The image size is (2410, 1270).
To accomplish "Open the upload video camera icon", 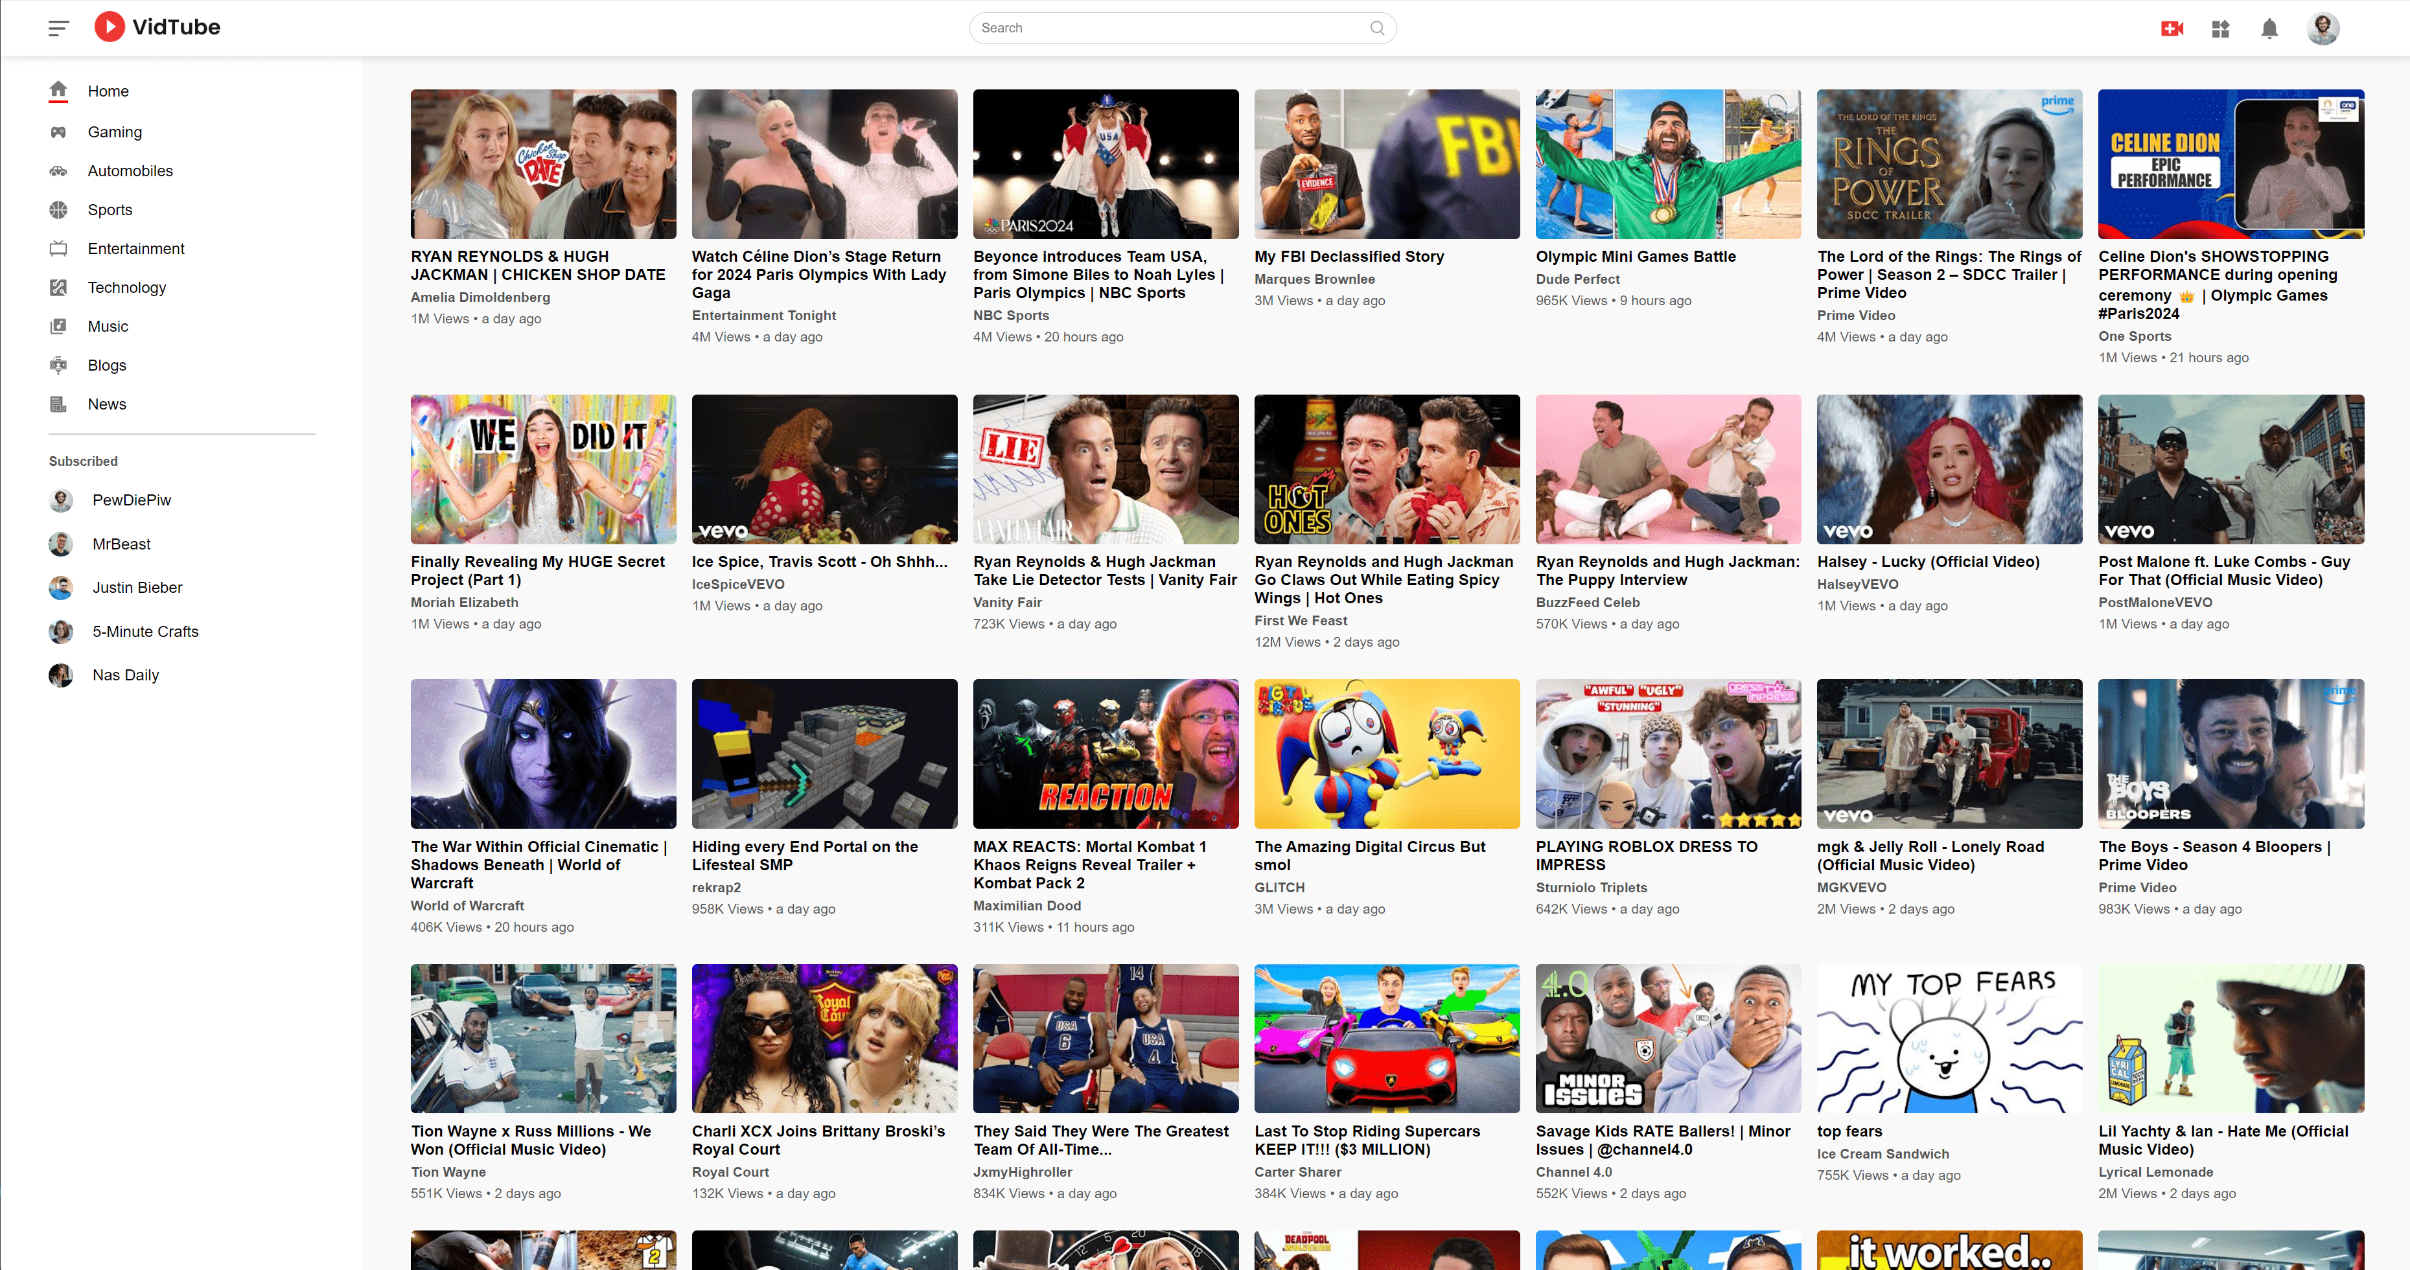I will tap(2172, 28).
